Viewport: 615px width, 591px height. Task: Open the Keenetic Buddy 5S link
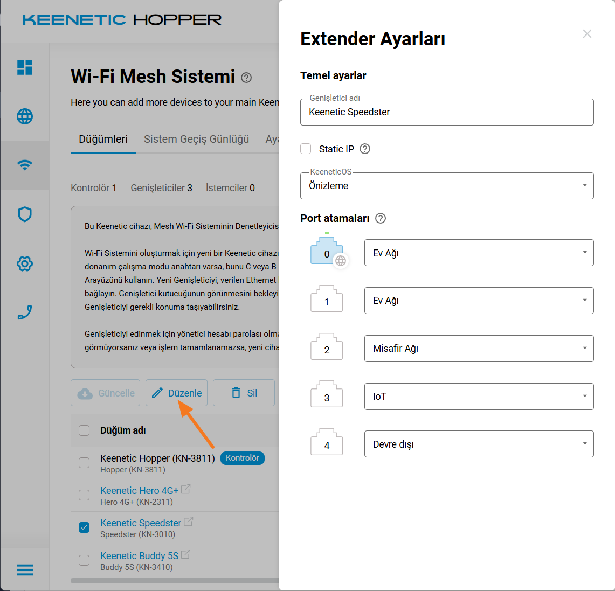point(139,555)
